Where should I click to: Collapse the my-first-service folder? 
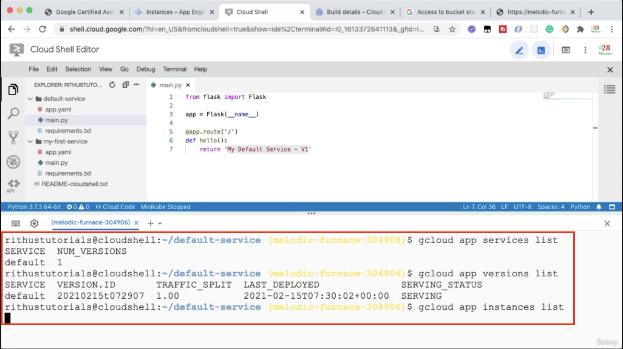(30, 141)
